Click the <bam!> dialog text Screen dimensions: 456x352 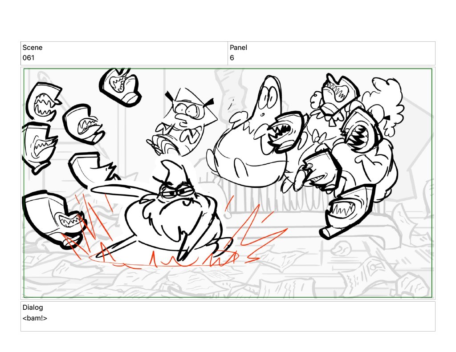(35, 318)
